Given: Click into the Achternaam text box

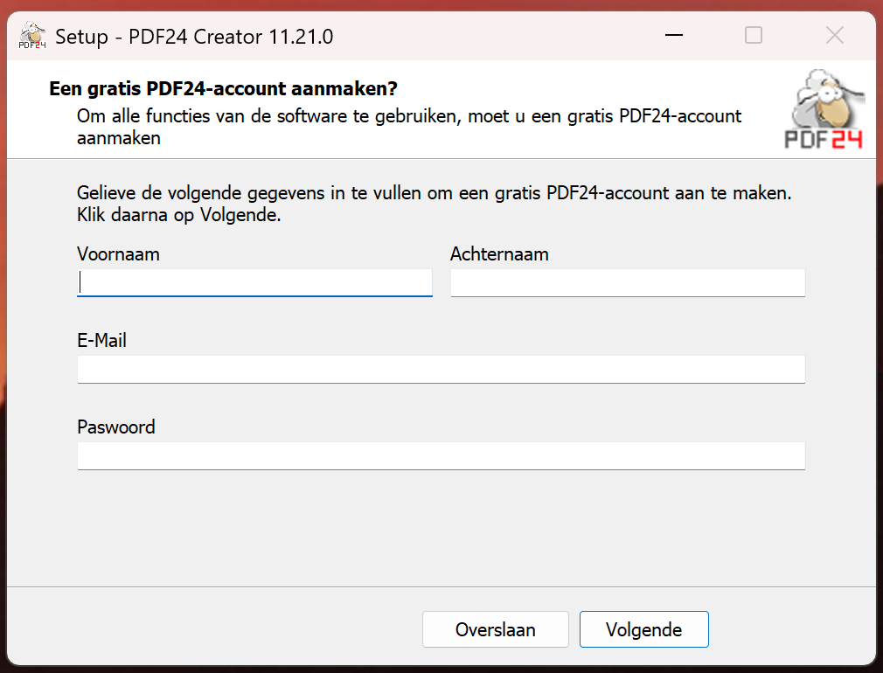Looking at the screenshot, I should pos(627,282).
